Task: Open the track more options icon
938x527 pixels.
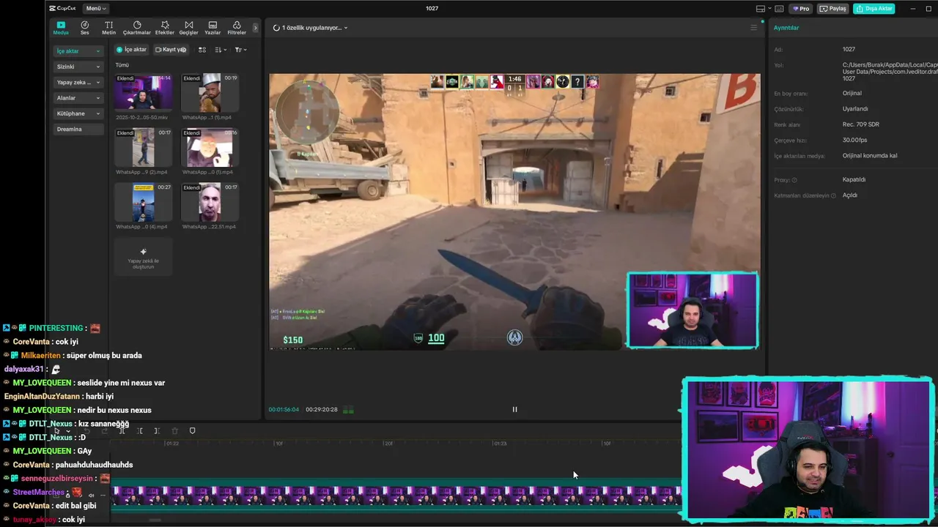Action: click(x=102, y=495)
